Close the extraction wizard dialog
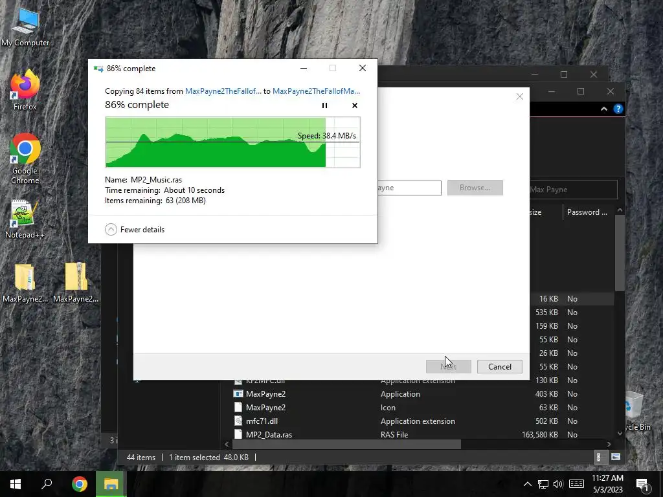Image resolution: width=663 pixels, height=497 pixels. click(x=520, y=96)
